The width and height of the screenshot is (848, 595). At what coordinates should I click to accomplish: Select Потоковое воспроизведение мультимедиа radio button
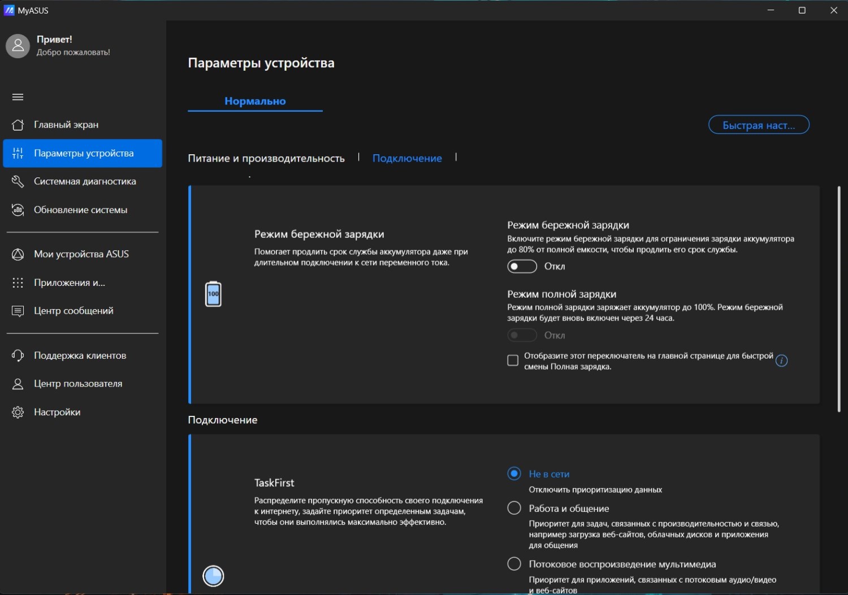point(514,563)
